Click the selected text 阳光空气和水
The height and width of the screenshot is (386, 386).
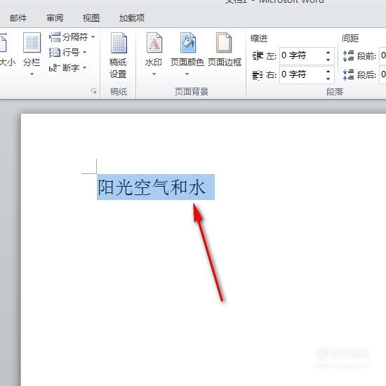tap(152, 187)
